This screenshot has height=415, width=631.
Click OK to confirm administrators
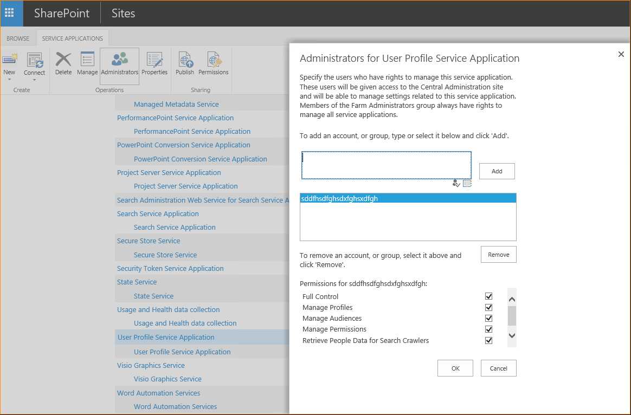455,368
